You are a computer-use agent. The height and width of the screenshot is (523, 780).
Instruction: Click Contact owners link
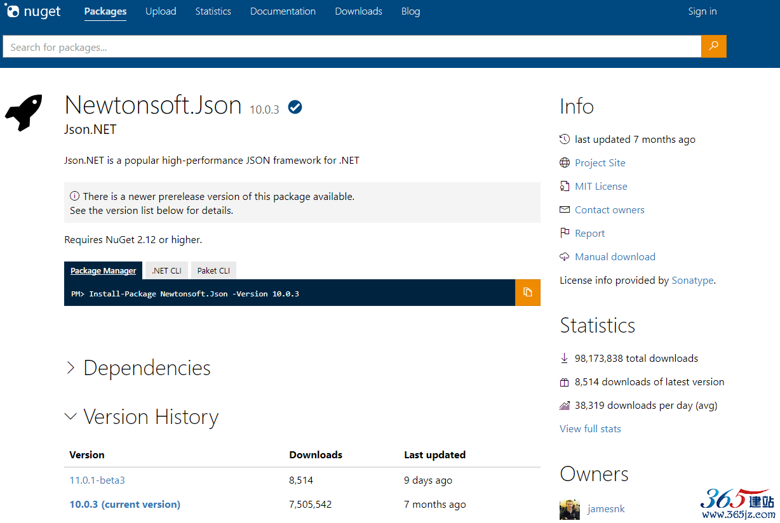tap(610, 209)
